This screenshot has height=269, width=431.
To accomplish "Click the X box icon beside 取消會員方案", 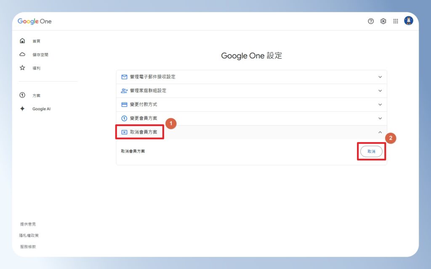I will [124, 132].
